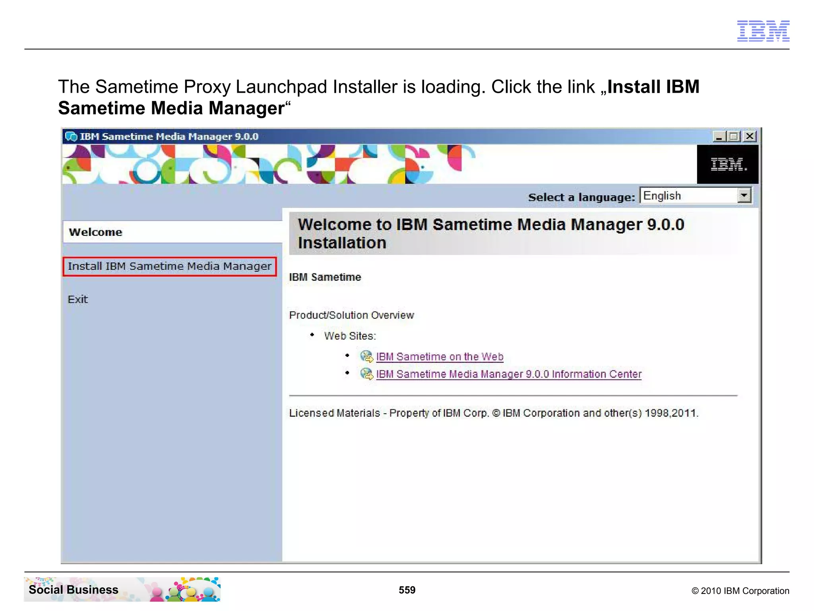Click the IBM logo in installer banner
The height and width of the screenshot is (611, 814).
click(728, 164)
